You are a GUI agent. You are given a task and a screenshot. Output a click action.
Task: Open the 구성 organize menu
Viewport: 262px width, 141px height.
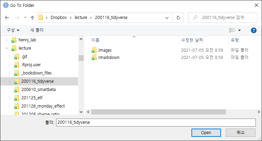point(13,30)
